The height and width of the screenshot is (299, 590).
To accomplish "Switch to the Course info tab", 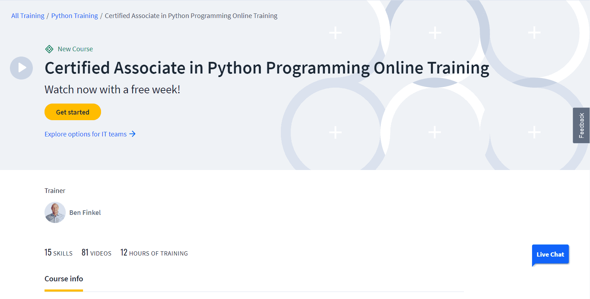I will pyautogui.click(x=64, y=279).
